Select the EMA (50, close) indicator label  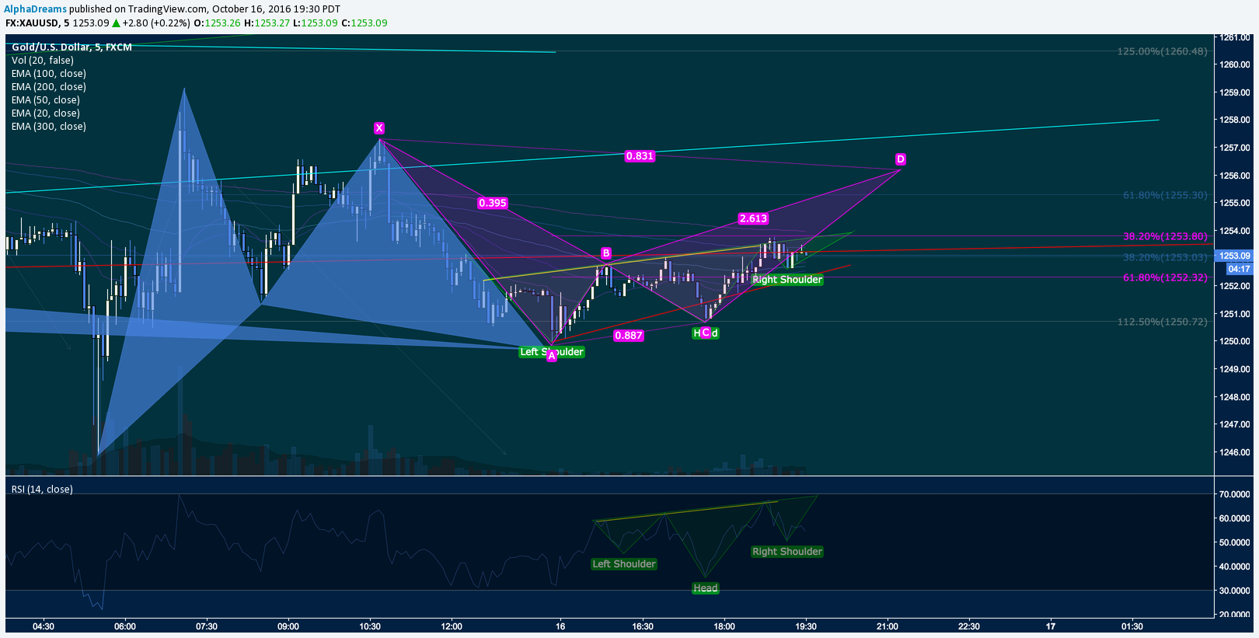[x=46, y=100]
